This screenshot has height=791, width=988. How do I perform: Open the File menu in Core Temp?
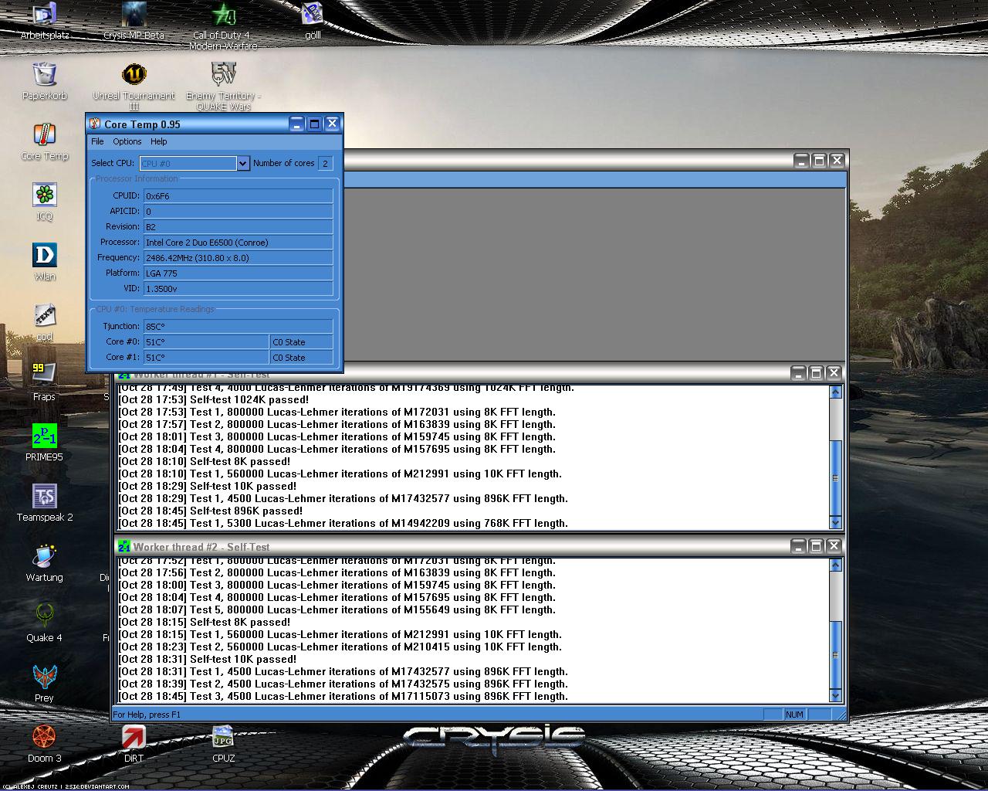pyautogui.click(x=97, y=141)
